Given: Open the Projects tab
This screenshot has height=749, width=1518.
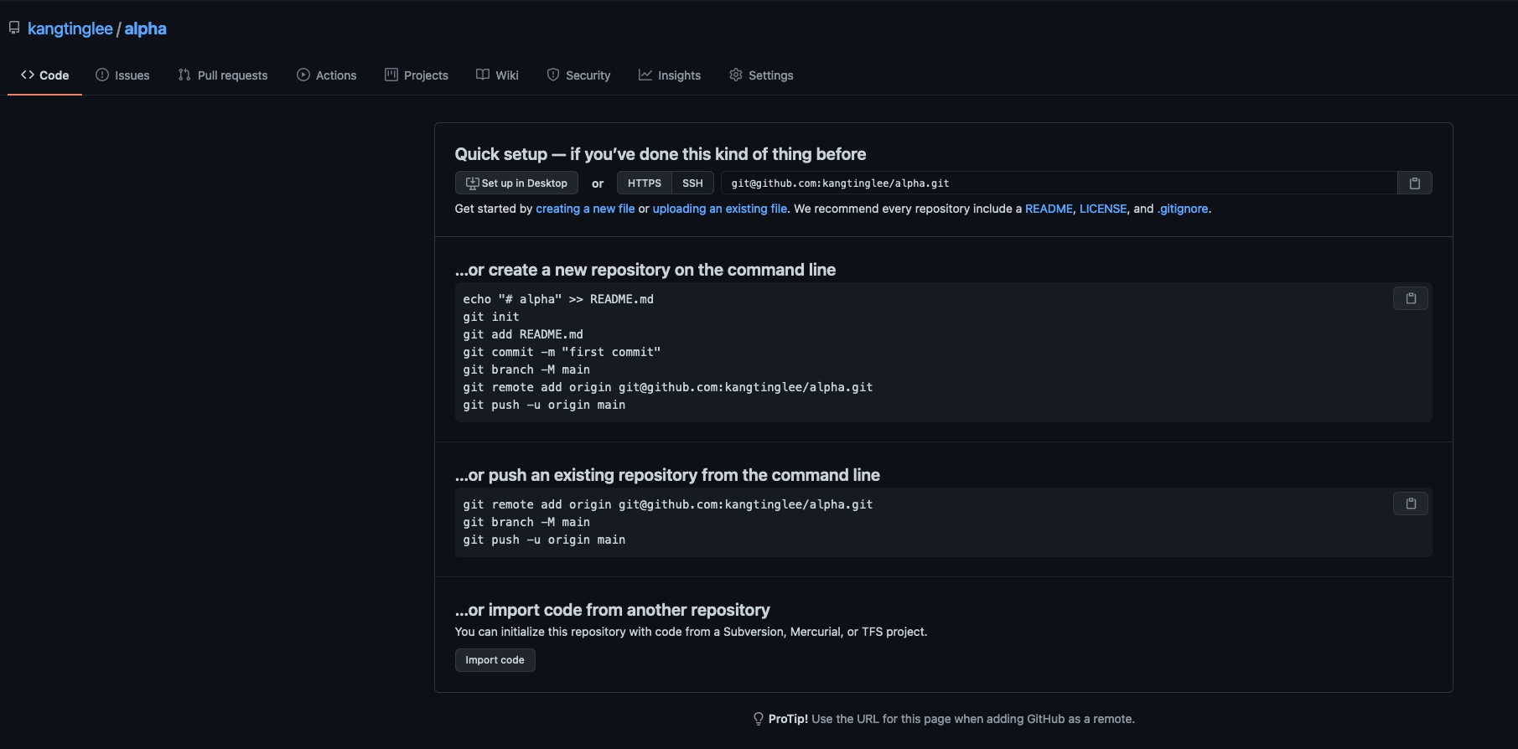Looking at the screenshot, I should [417, 75].
